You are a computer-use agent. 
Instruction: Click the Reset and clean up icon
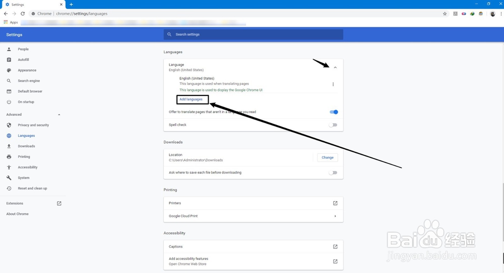coord(9,189)
